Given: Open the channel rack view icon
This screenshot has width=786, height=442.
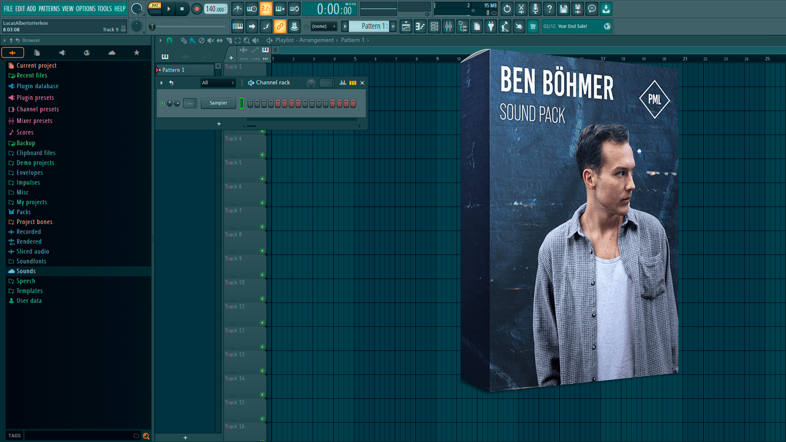Looking at the screenshot, I should [434, 26].
